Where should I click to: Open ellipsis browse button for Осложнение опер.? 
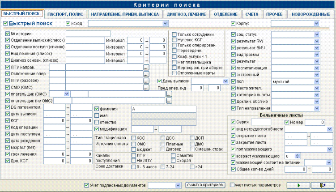coord(146,74)
